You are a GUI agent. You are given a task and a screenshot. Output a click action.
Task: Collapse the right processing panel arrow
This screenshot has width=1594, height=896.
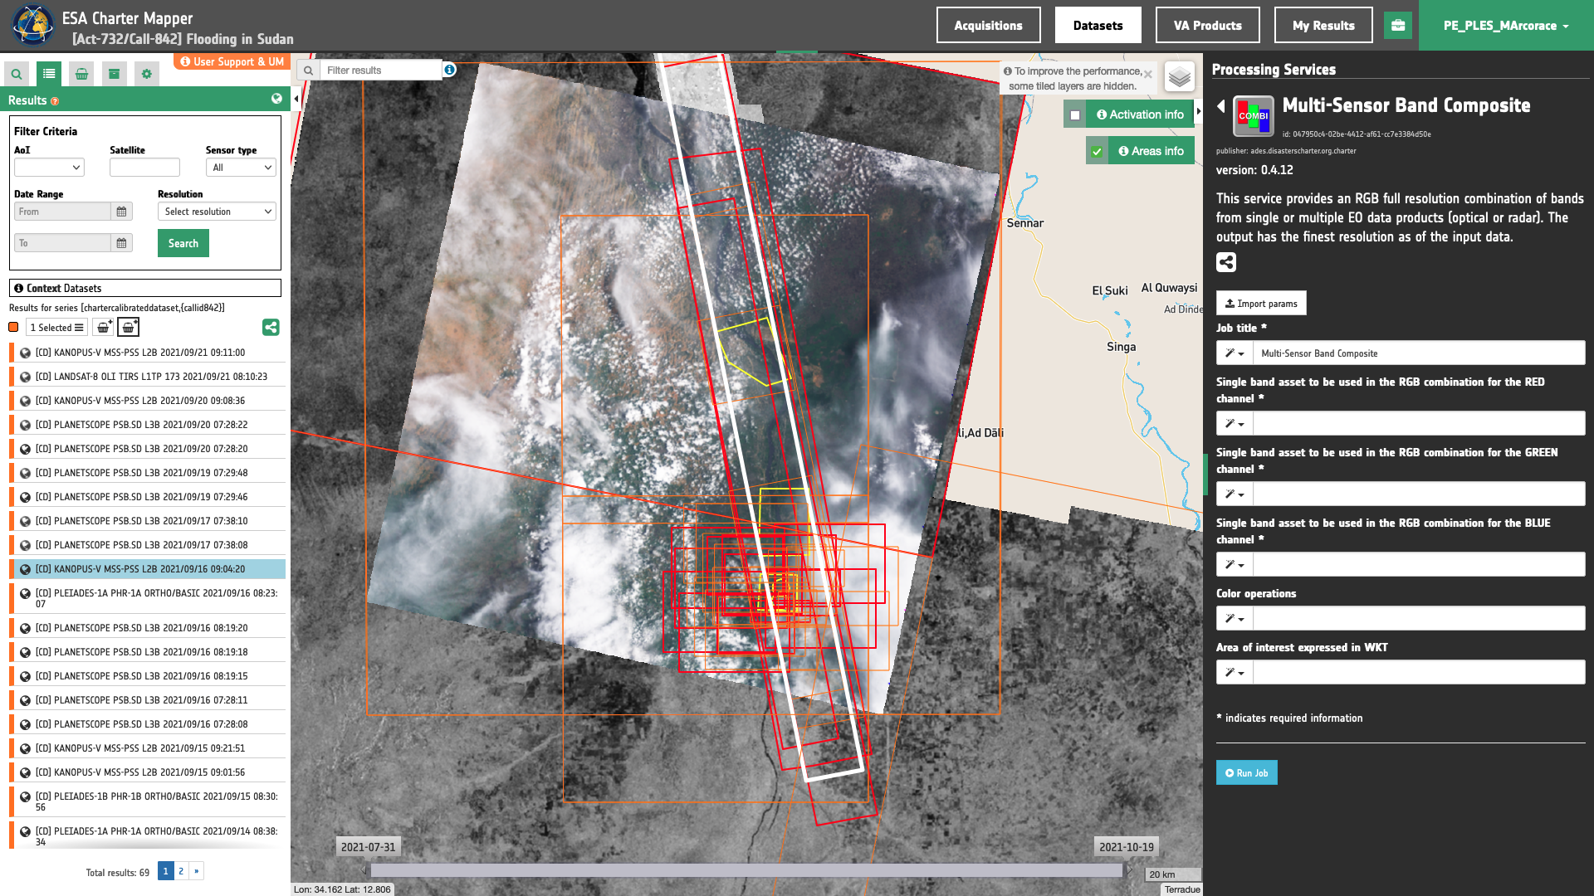coord(1198,111)
